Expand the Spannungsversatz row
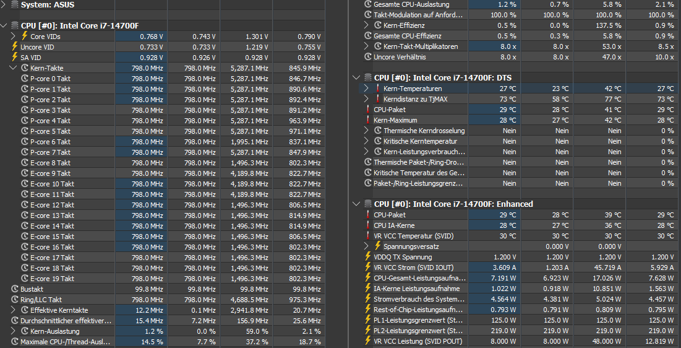The image size is (681, 348). pos(367,246)
